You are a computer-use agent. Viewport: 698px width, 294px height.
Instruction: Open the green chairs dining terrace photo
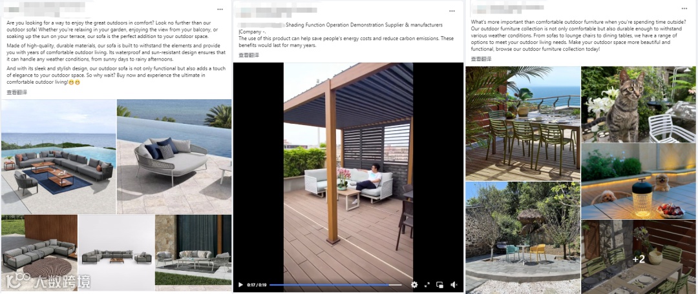coord(523,123)
